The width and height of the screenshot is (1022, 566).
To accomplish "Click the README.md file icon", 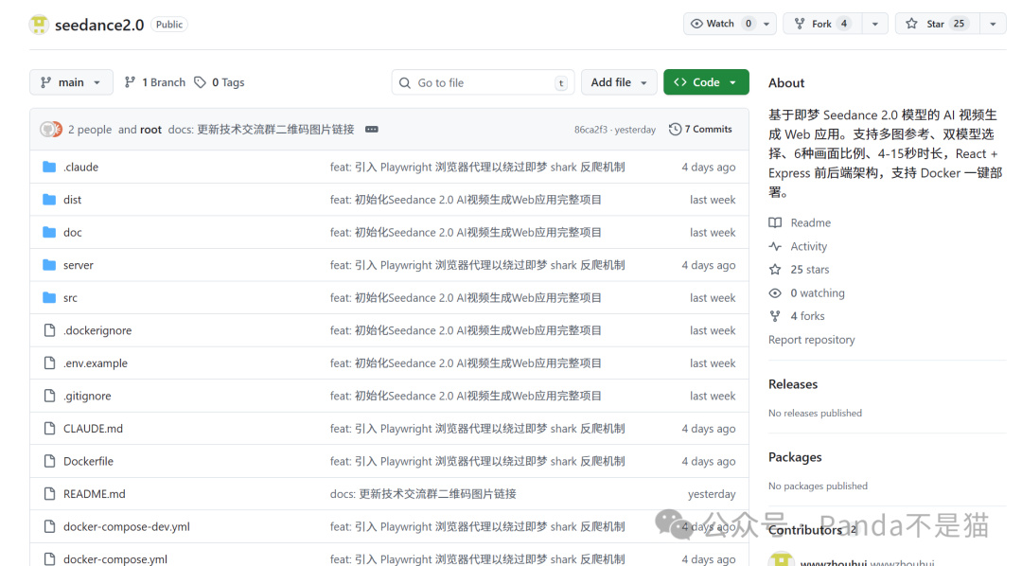I will [49, 494].
